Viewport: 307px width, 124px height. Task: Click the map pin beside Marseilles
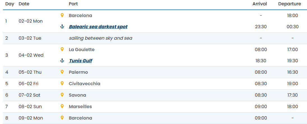coord(62,106)
